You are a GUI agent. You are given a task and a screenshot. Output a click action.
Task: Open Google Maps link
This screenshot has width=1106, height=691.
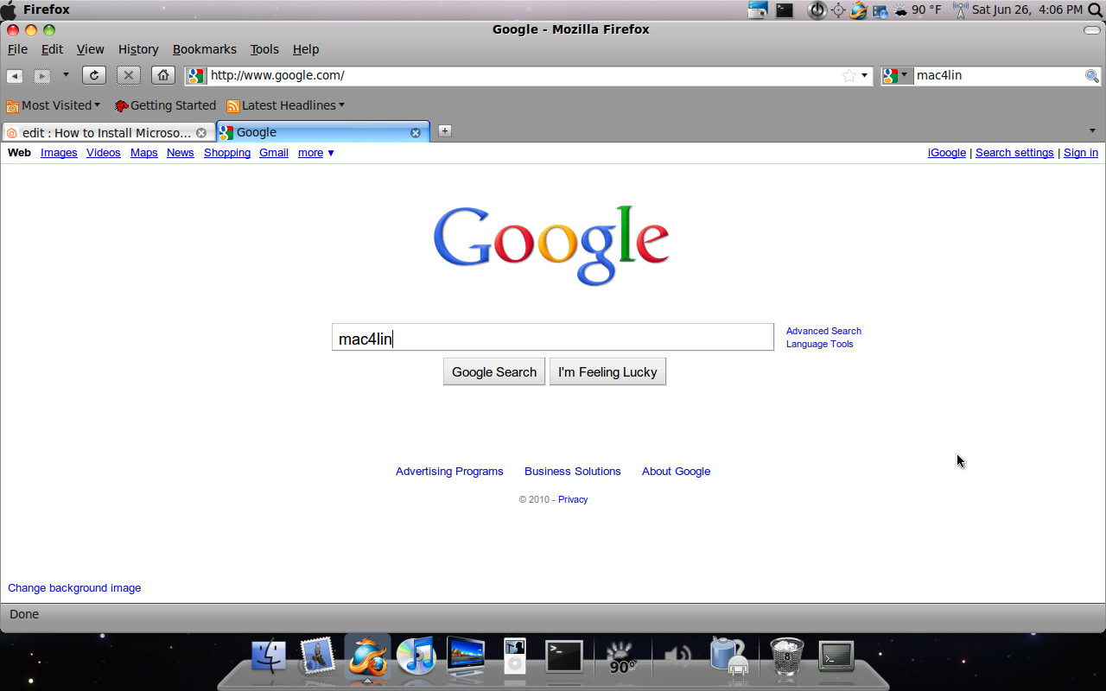[144, 153]
